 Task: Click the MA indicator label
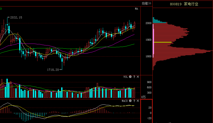click(x=136, y=9)
